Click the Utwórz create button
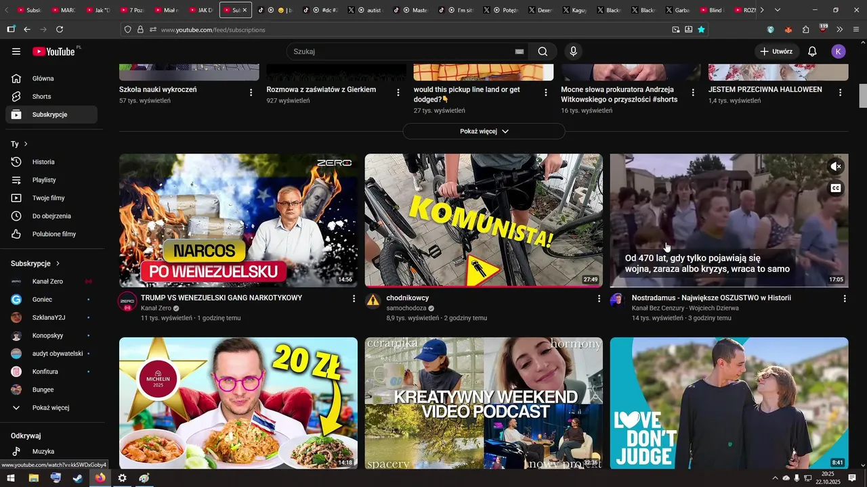This screenshot has width=867, height=487. (x=776, y=51)
